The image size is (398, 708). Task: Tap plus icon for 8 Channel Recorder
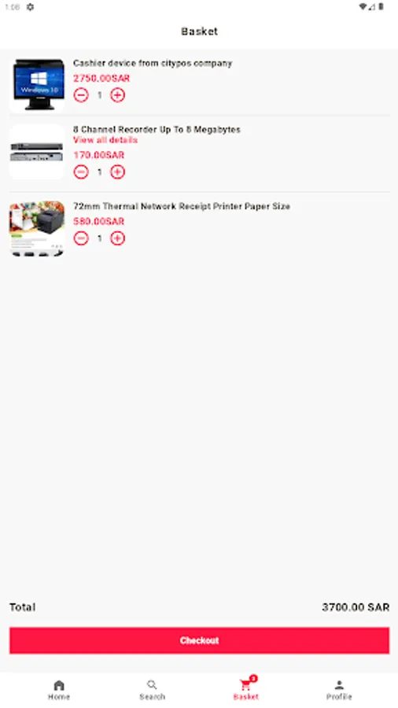click(x=117, y=172)
